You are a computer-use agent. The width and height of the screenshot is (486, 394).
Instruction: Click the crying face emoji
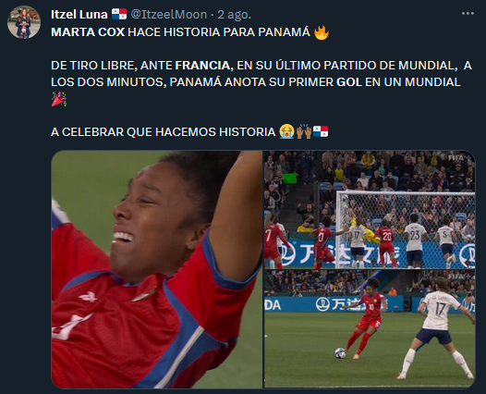coord(286,131)
